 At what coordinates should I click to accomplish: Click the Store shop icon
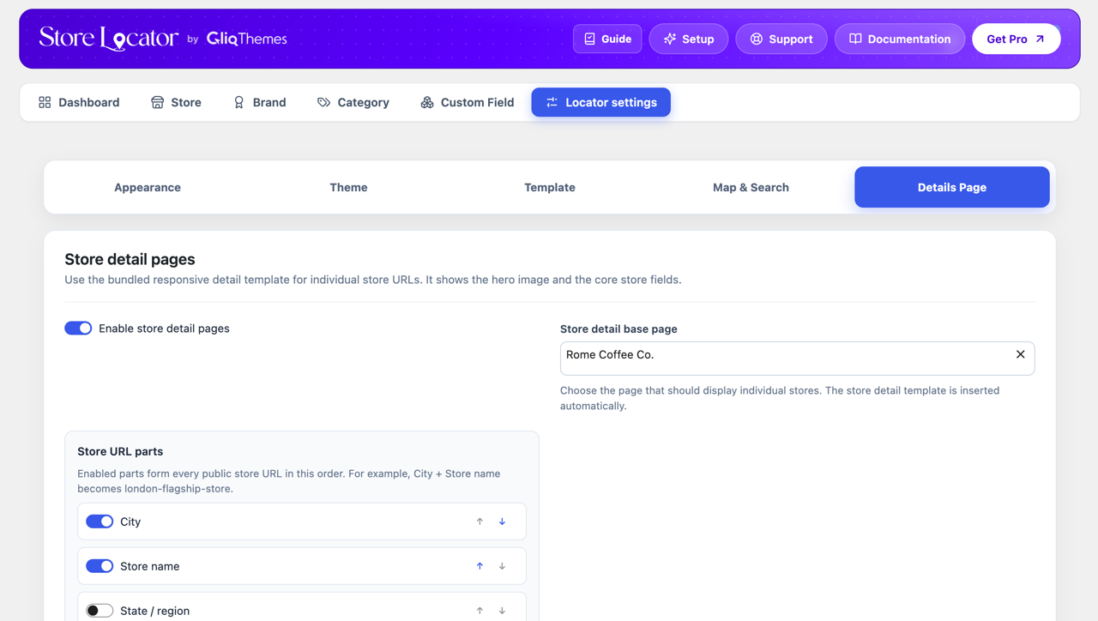coord(157,102)
